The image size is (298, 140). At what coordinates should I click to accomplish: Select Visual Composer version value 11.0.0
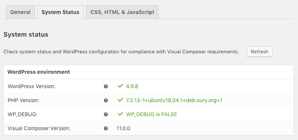pos(123,129)
